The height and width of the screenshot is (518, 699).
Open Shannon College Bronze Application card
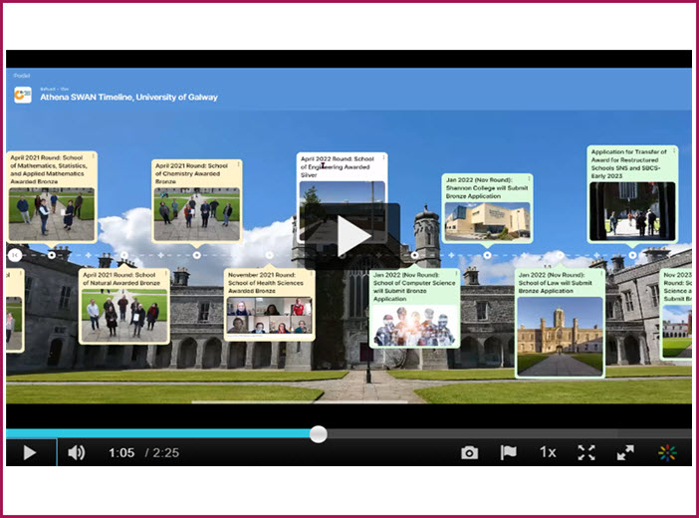pyautogui.click(x=487, y=208)
